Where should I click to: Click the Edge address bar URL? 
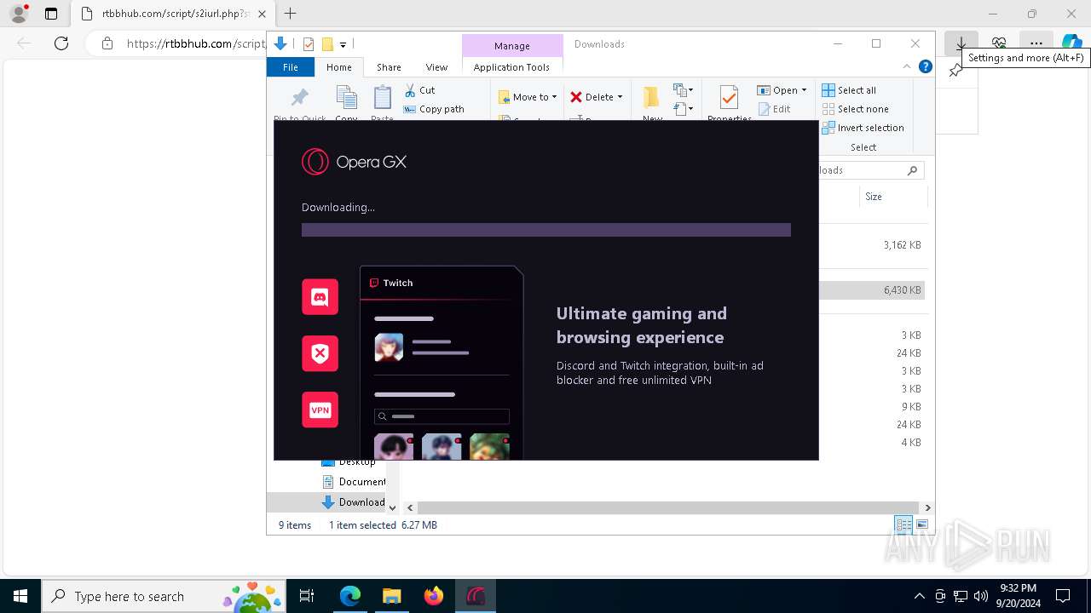point(195,43)
